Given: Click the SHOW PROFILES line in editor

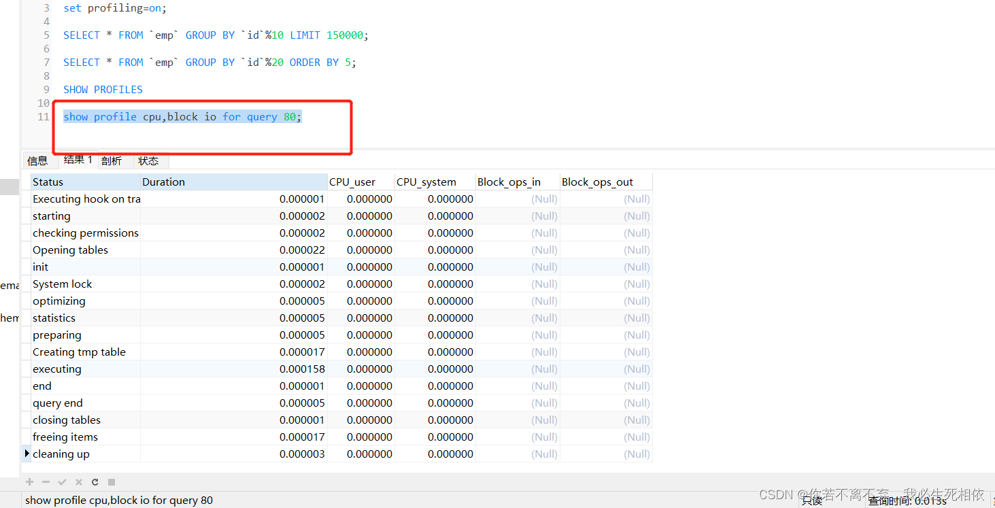Looking at the screenshot, I should [103, 90].
